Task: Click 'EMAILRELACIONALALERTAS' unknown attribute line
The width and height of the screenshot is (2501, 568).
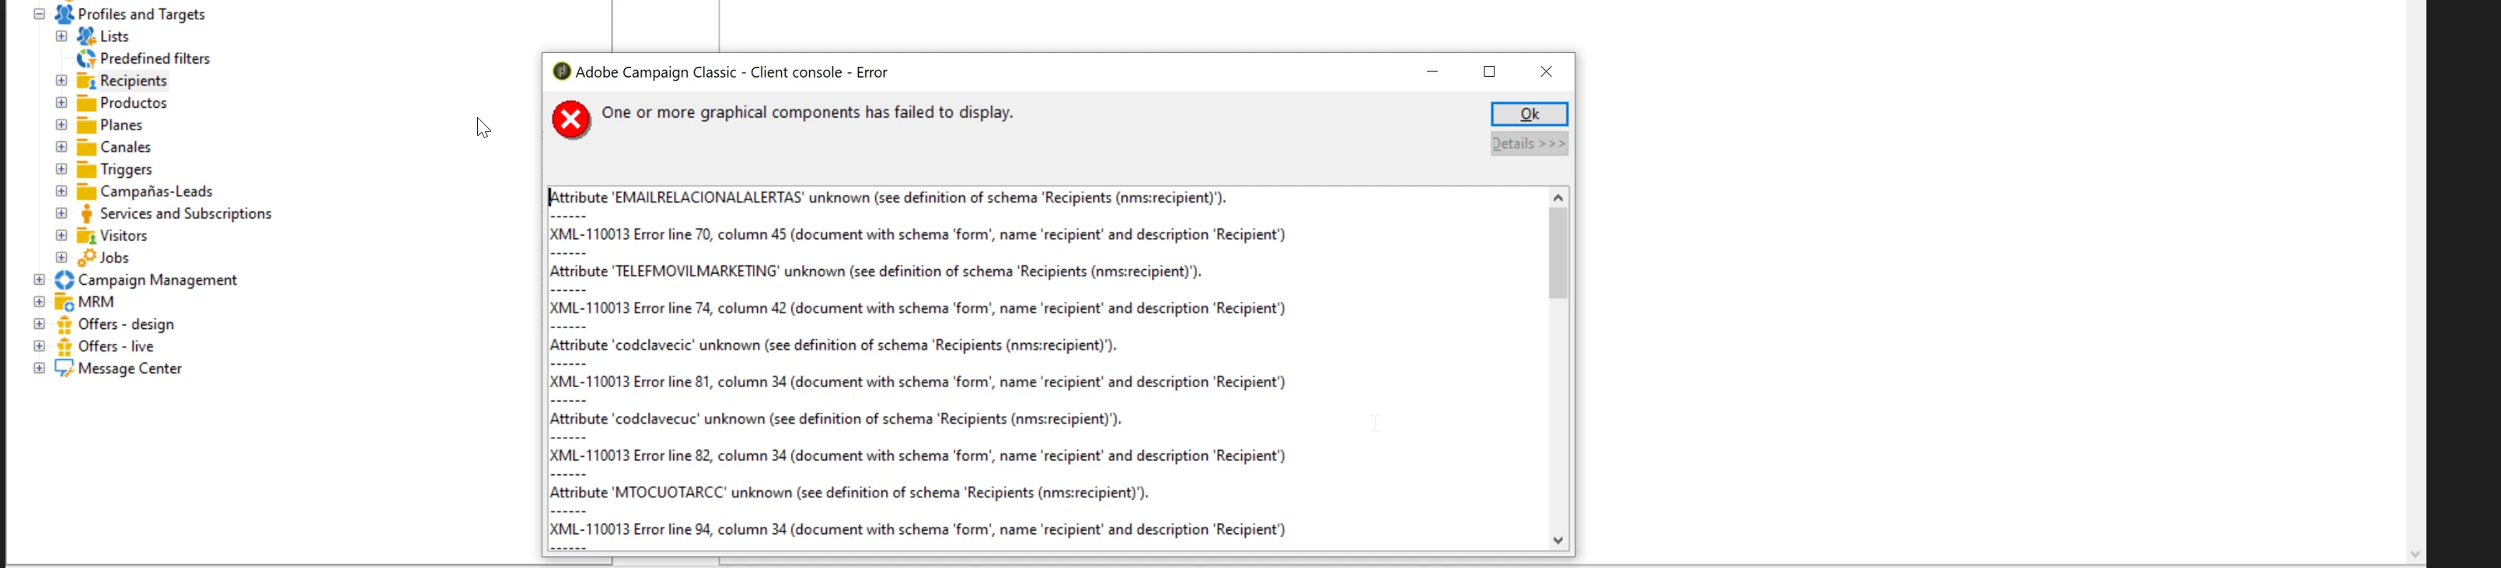Action: (x=888, y=198)
